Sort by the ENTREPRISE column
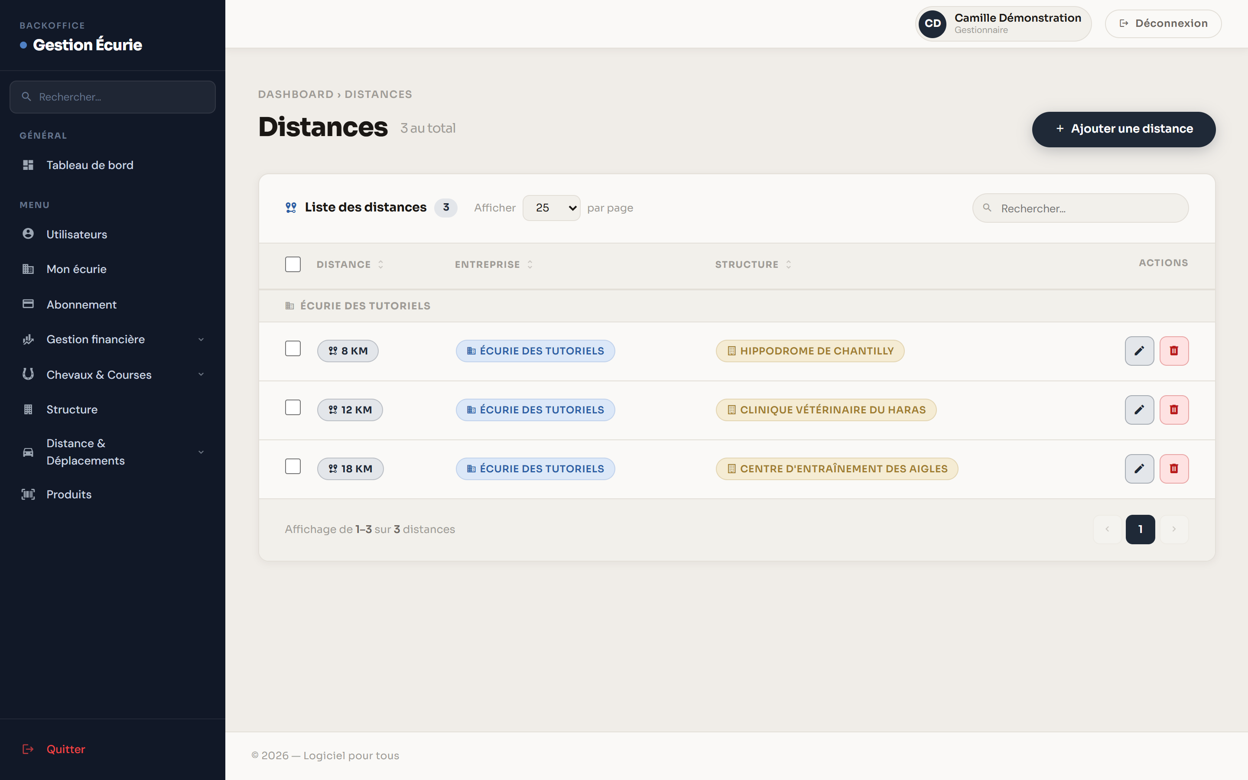Viewport: 1248px width, 780px height. pyautogui.click(x=494, y=264)
